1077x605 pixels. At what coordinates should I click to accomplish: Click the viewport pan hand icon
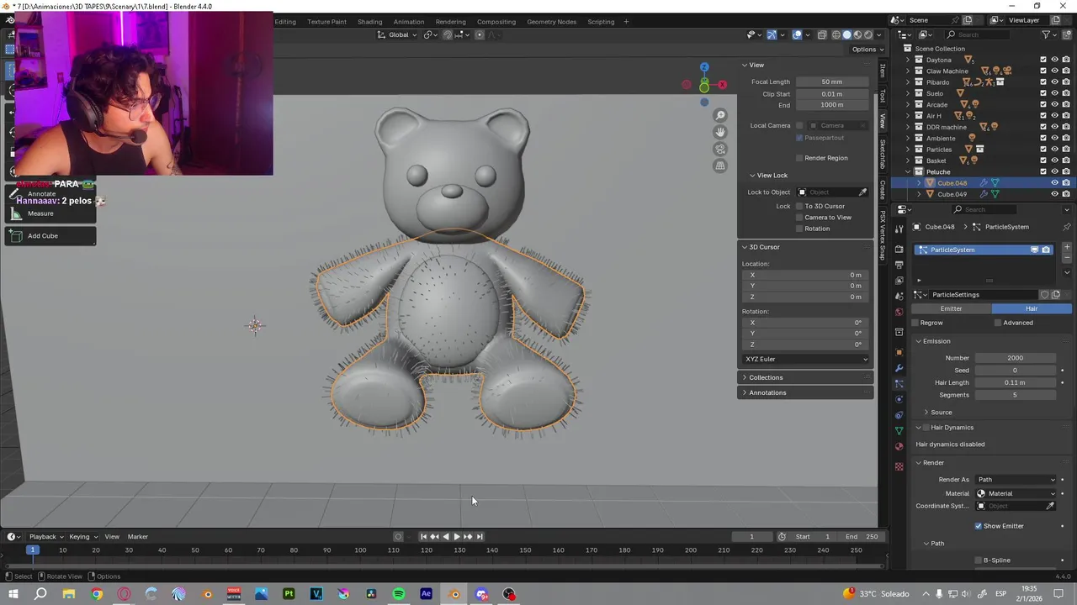[720, 132]
